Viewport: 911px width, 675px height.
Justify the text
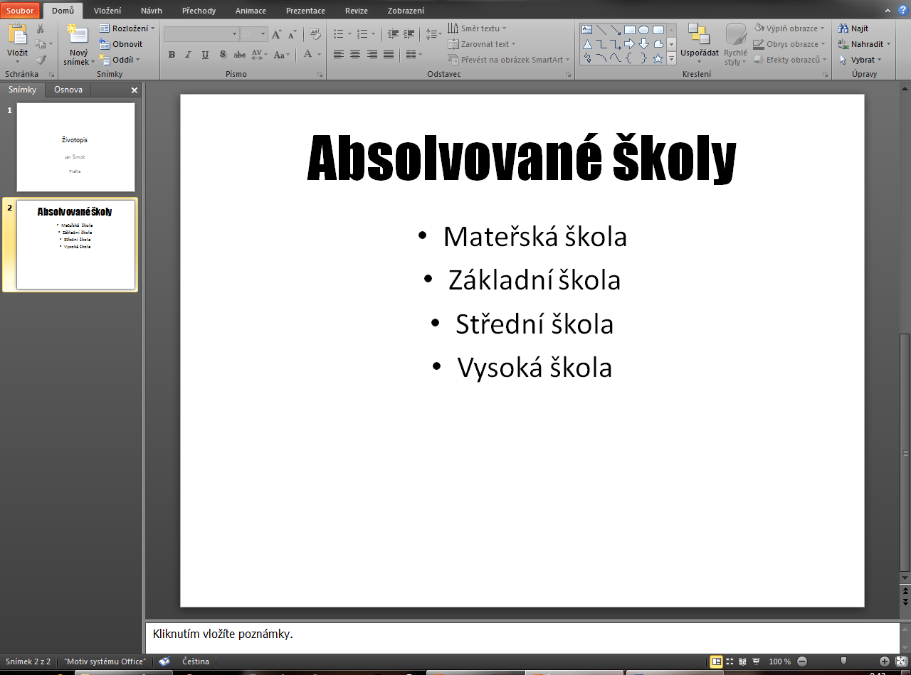point(389,54)
